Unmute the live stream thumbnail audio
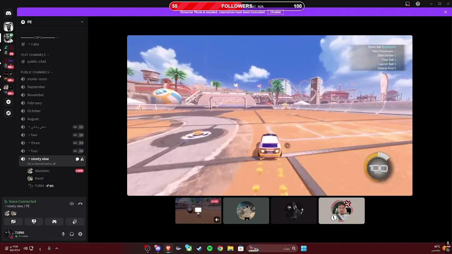 coord(217,220)
